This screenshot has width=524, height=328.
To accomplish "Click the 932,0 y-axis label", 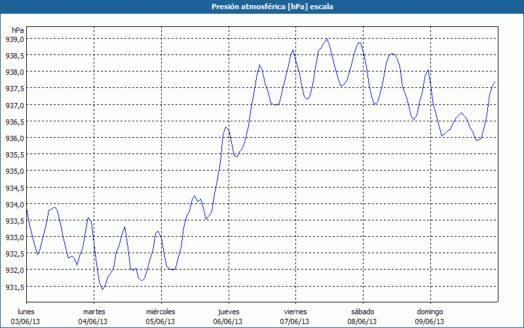I will 14,270.
